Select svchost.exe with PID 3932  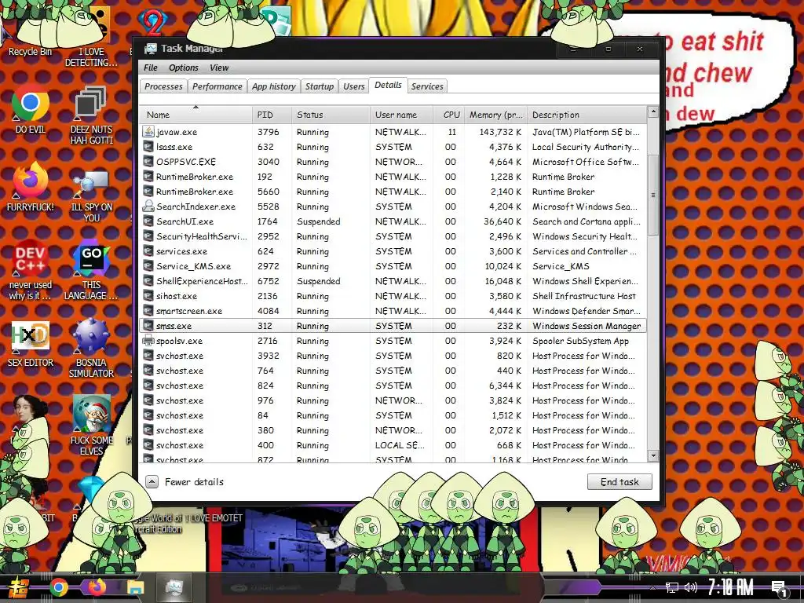(393, 356)
